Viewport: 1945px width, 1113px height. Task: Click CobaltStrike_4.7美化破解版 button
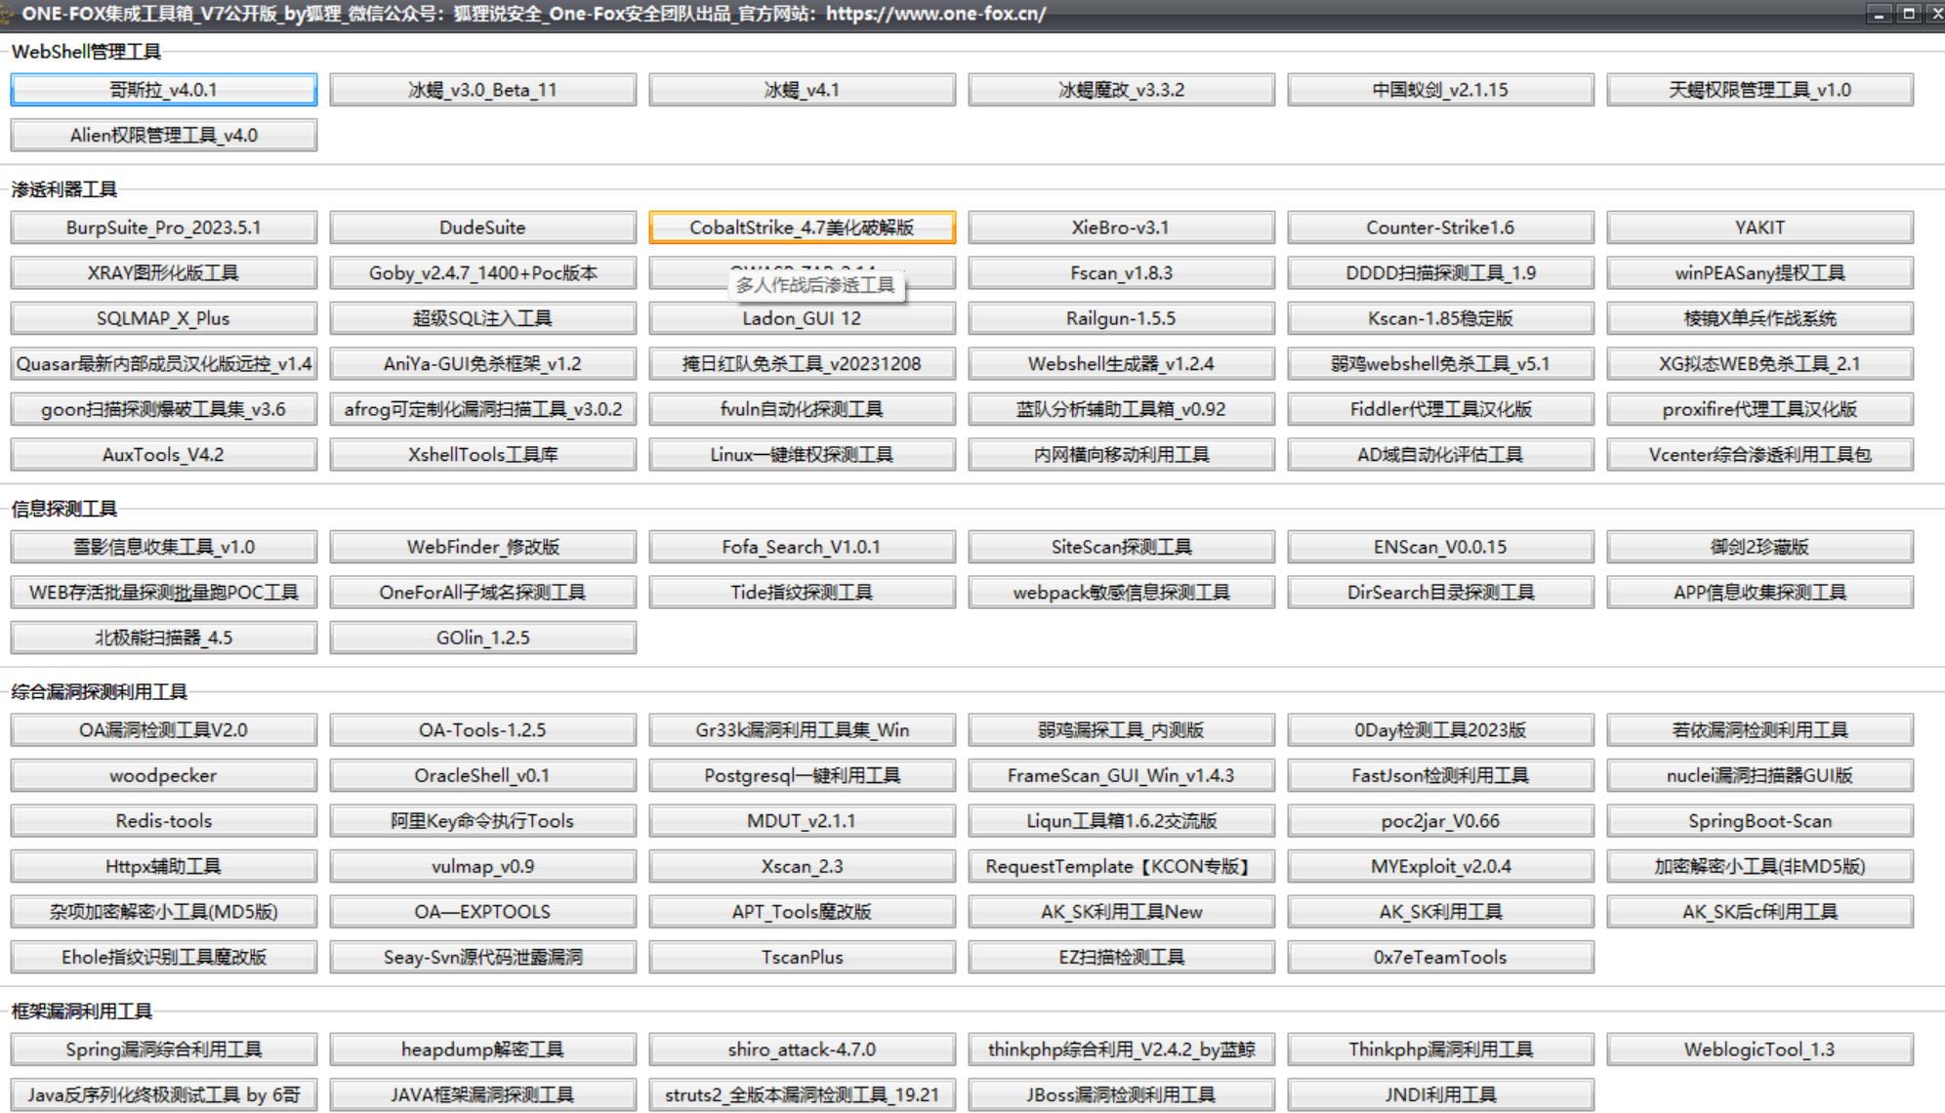coord(802,227)
